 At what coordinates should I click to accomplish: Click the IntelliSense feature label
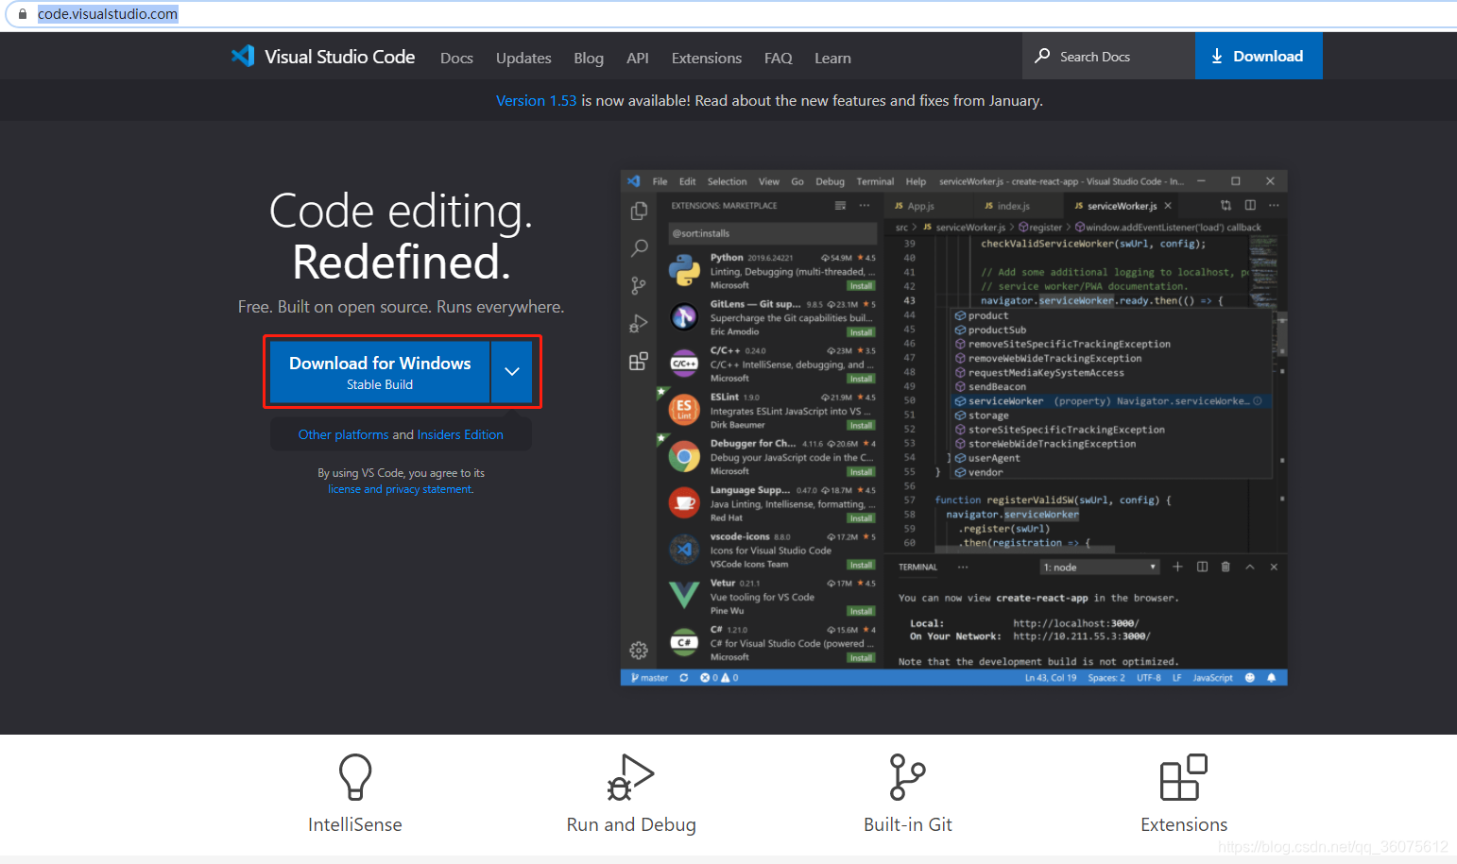355,824
